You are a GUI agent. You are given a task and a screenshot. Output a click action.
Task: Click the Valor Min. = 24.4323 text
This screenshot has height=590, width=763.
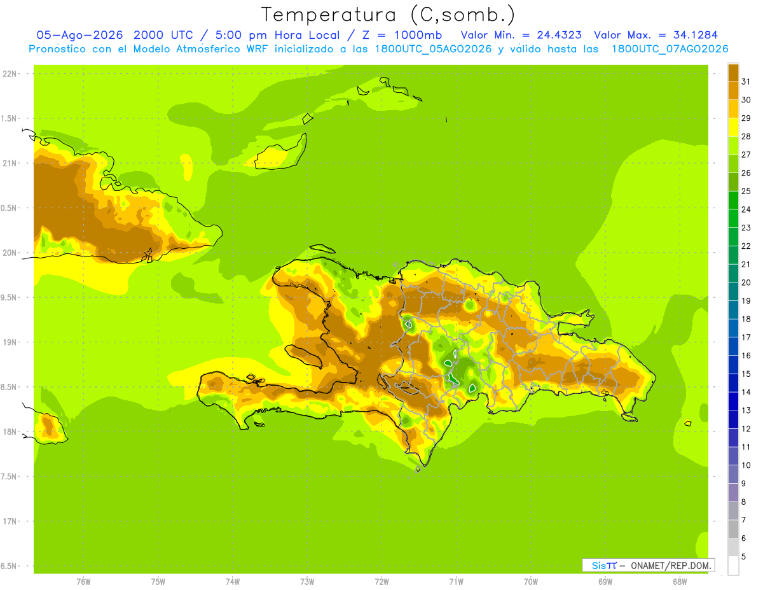coord(521,35)
